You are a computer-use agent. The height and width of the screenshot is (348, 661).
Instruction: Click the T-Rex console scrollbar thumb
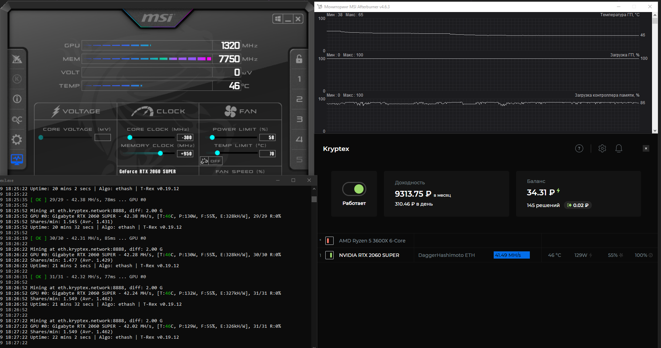[x=314, y=199]
